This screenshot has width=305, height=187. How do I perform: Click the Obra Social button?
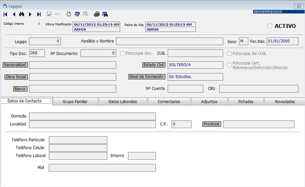point(16,77)
